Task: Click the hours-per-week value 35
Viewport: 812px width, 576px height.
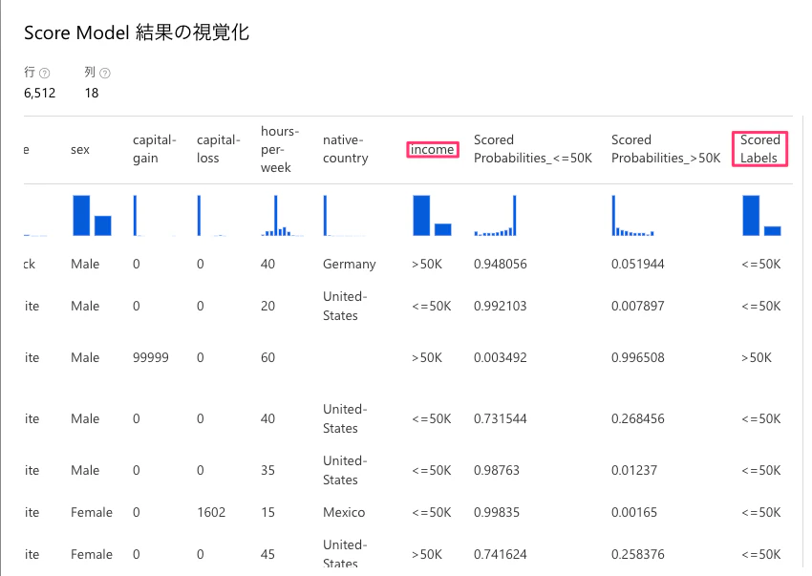Action: [267, 470]
